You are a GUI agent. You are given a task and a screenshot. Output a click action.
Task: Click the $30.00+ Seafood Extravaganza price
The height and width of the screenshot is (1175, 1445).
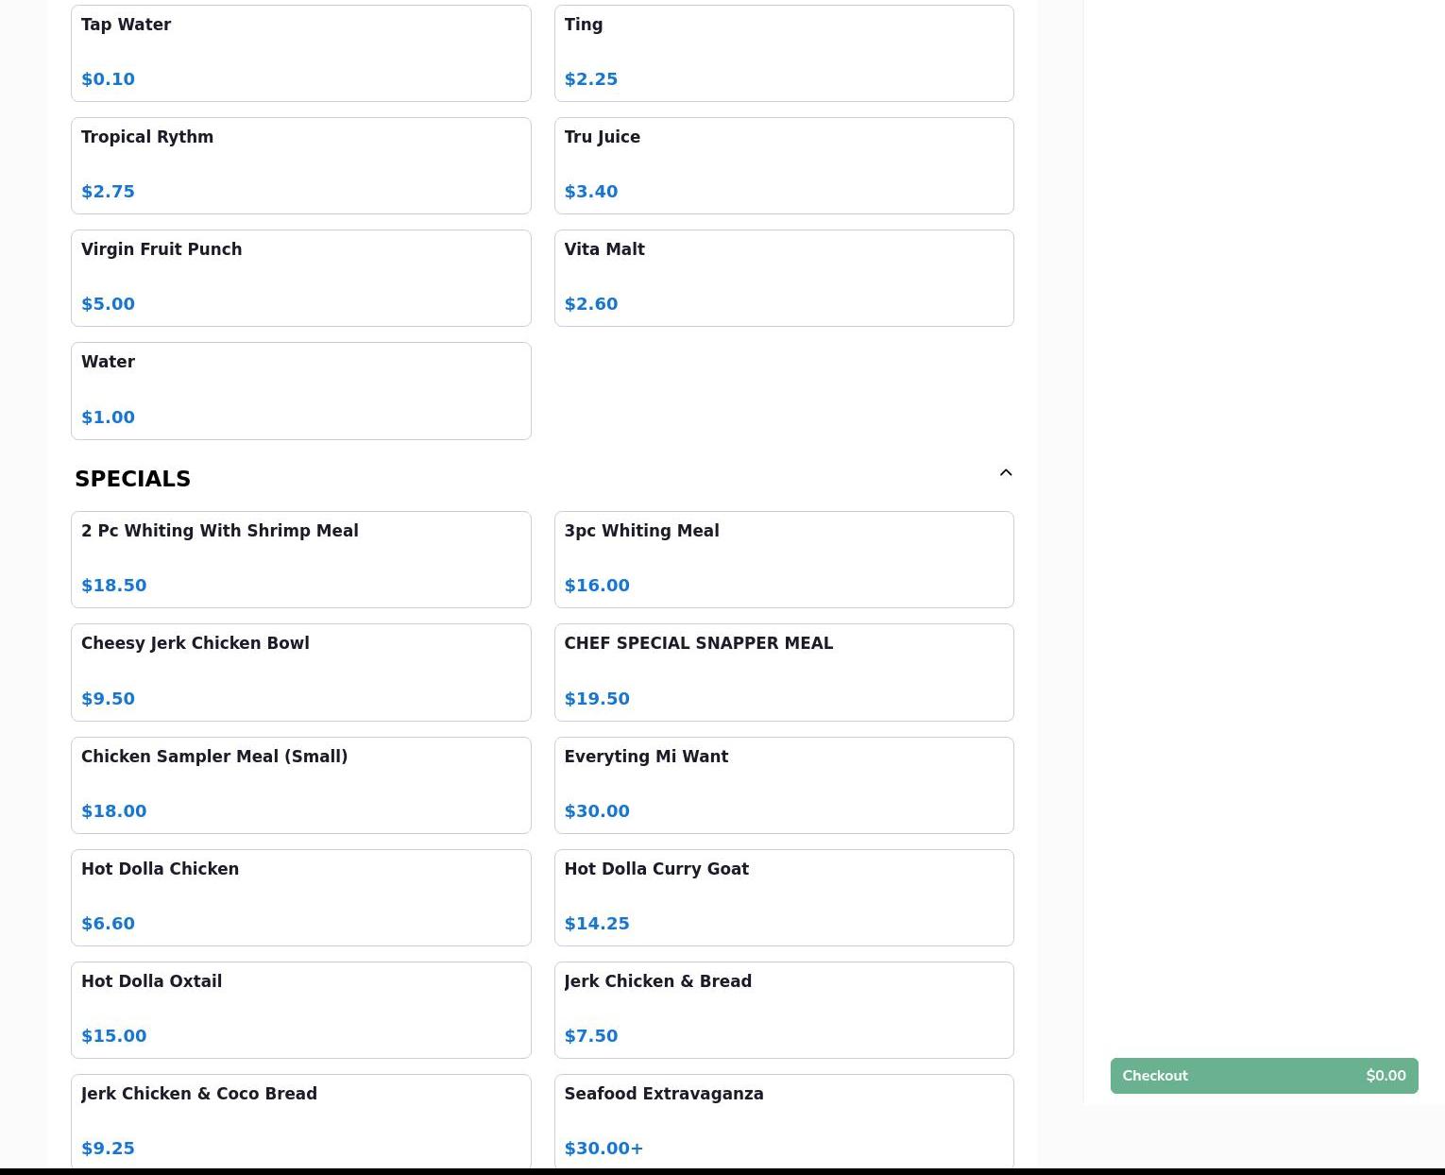click(603, 1149)
